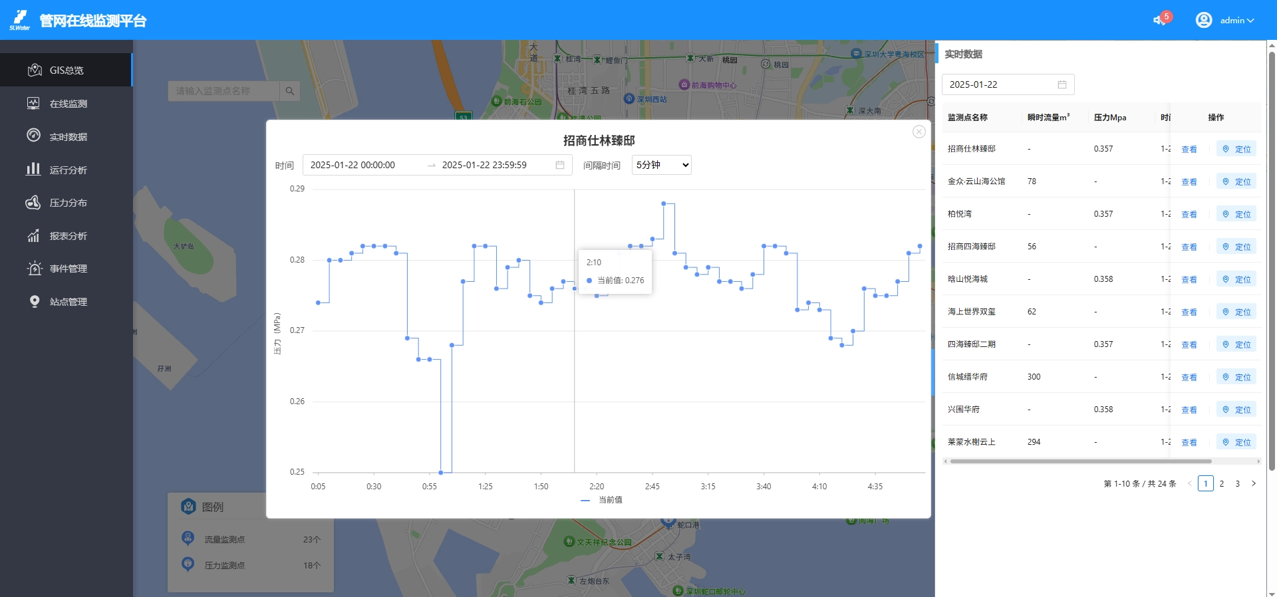The width and height of the screenshot is (1277, 597).
Task: Go to page 3 of the table
Action: pos(1238,484)
